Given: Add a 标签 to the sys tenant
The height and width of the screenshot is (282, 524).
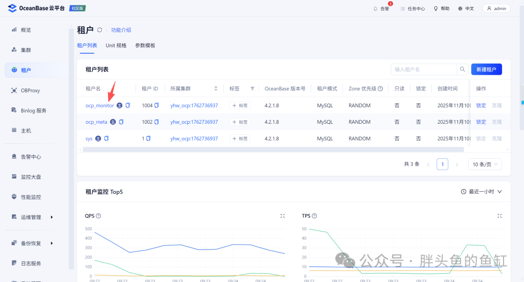Looking at the screenshot, I should point(240,138).
